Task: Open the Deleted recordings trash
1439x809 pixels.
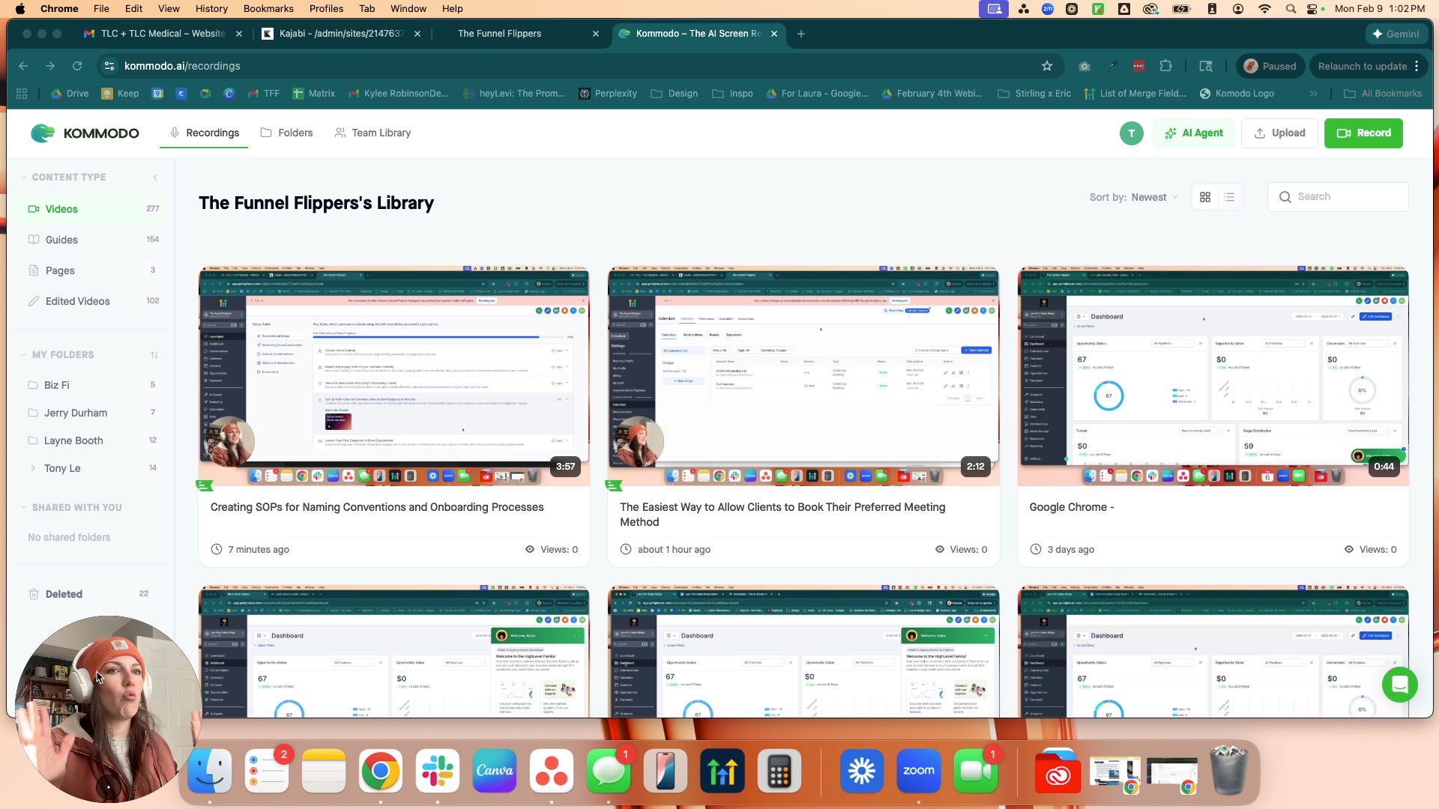Action: 94,594
